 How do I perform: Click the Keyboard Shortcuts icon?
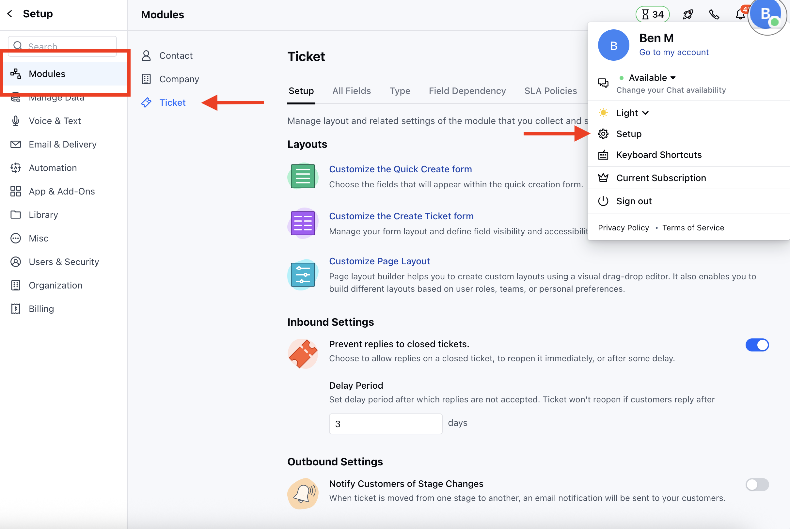[603, 155]
